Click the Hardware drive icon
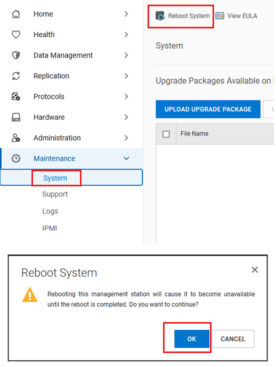 (16, 117)
